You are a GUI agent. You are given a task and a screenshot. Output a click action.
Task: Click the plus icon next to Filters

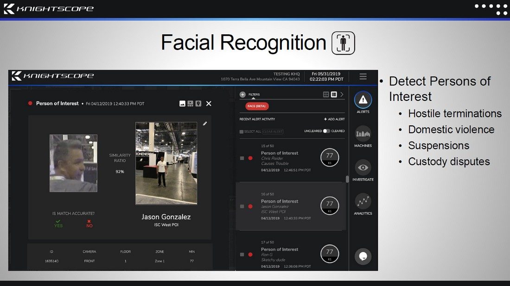click(242, 94)
